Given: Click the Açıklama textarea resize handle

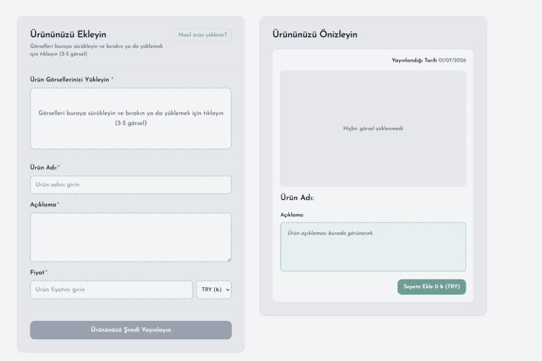Looking at the screenshot, I should [x=229, y=259].
